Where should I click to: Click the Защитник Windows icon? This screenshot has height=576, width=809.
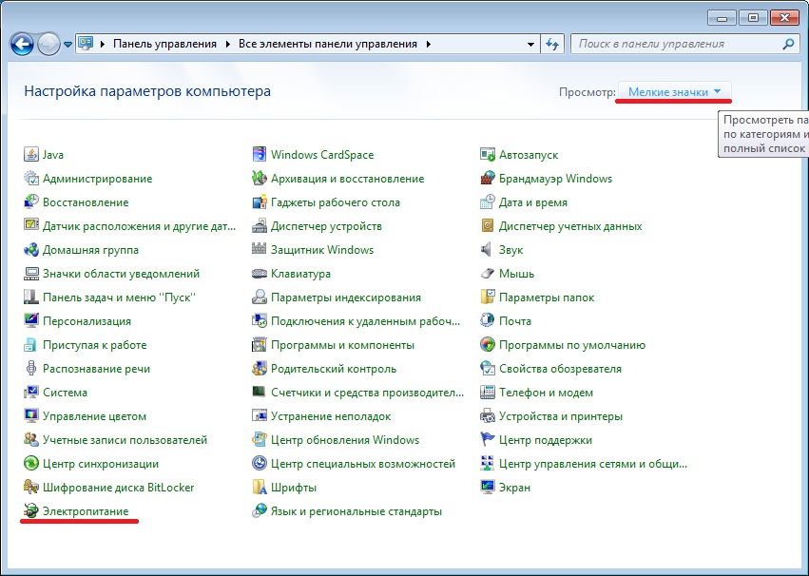(x=260, y=250)
